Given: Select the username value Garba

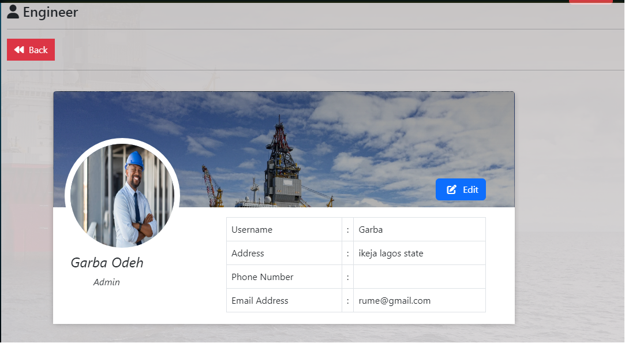Looking at the screenshot, I should [x=370, y=230].
